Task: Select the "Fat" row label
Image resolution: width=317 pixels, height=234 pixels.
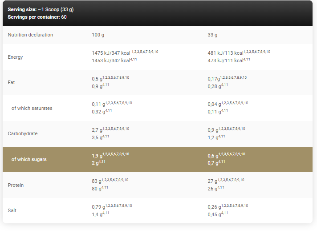Action: [12, 82]
